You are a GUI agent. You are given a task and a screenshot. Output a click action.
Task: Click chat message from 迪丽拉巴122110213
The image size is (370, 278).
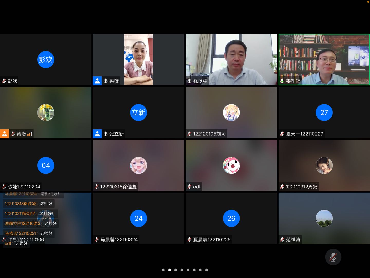(x=31, y=223)
